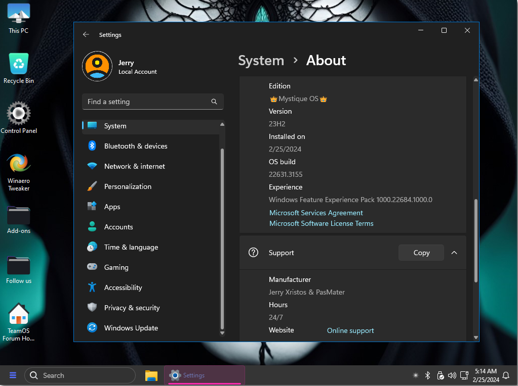Click the Windows Update icon
Image resolution: width=518 pixels, height=386 pixels.
tap(92, 328)
